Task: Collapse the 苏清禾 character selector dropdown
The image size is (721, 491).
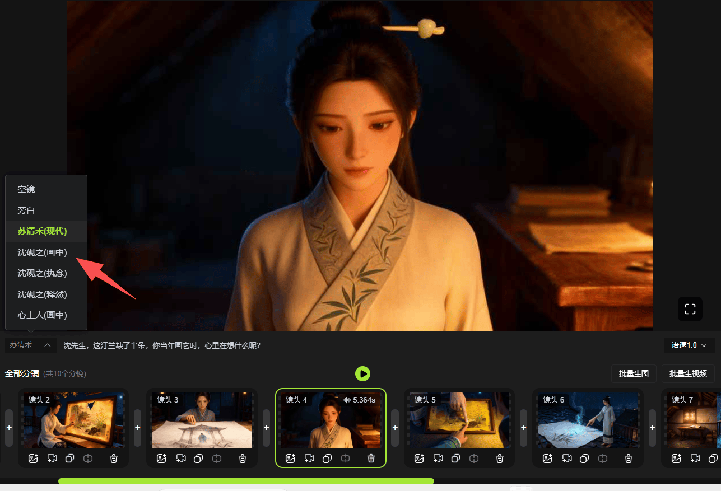Action: click(31, 345)
